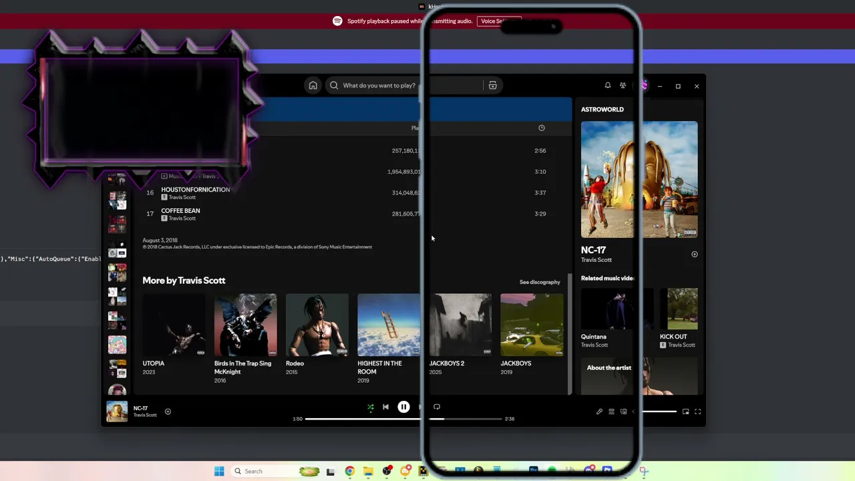Screen dimensions: 855x481
Task: Click the 'See discography' link
Action: [540, 282]
